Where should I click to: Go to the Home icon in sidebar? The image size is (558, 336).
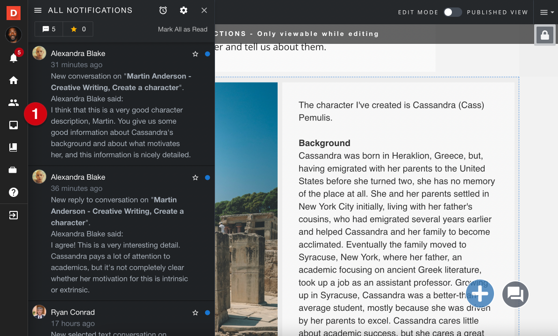(14, 80)
